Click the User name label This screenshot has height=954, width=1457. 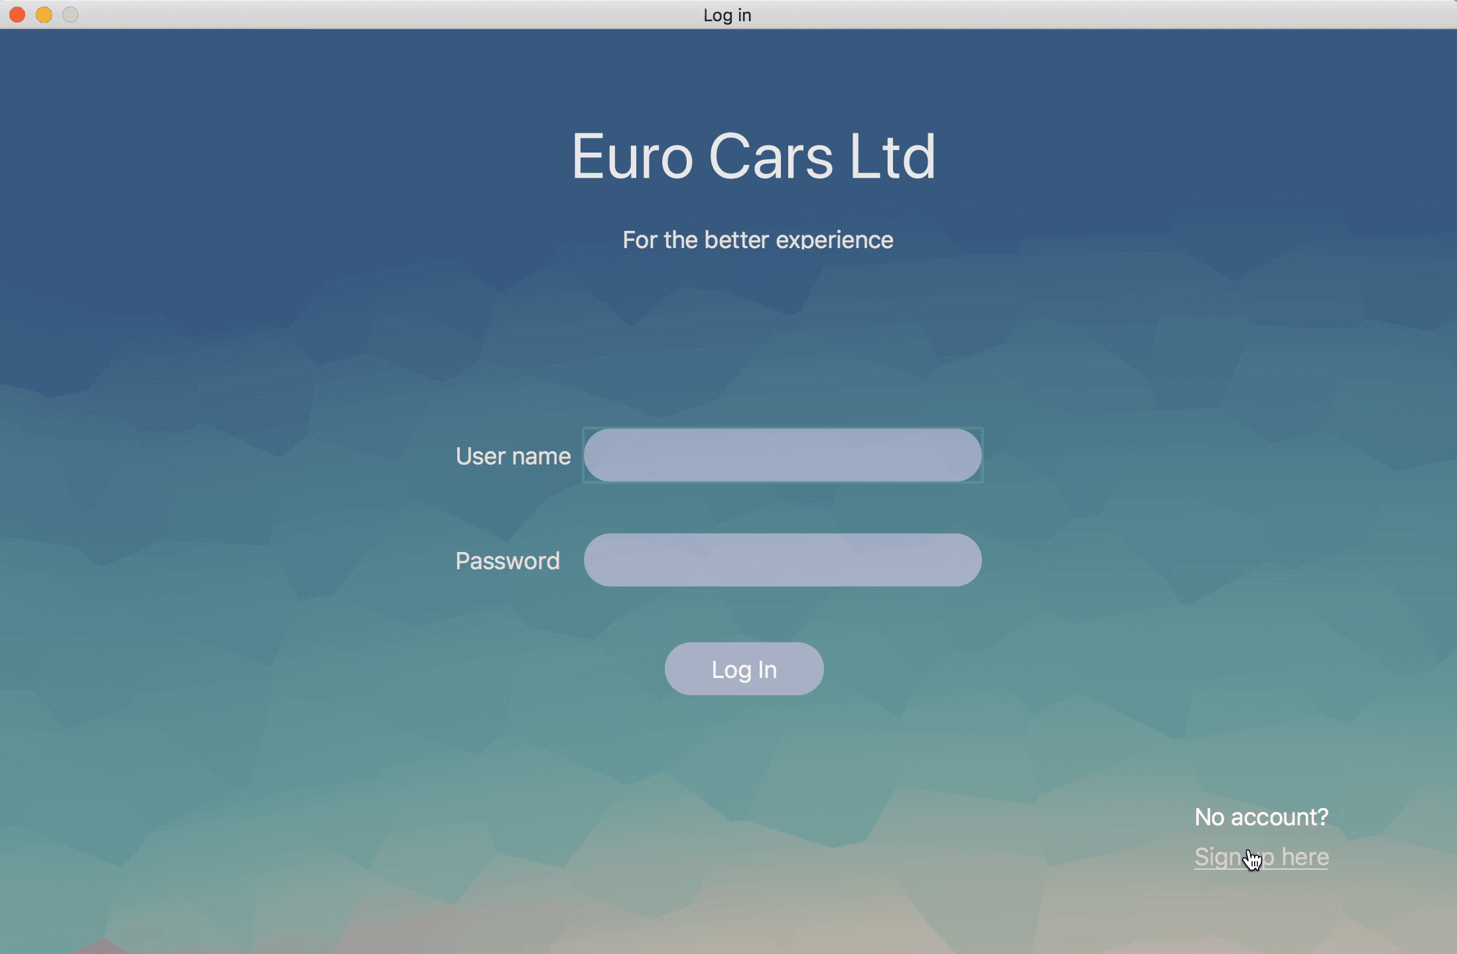tap(513, 456)
